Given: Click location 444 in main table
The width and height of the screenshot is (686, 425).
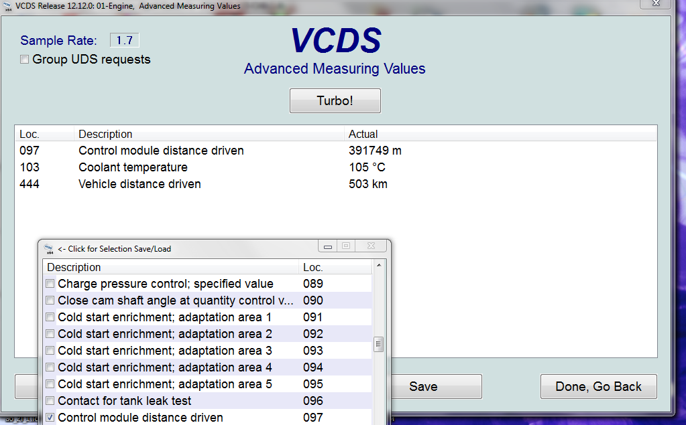Looking at the screenshot, I should [x=30, y=184].
